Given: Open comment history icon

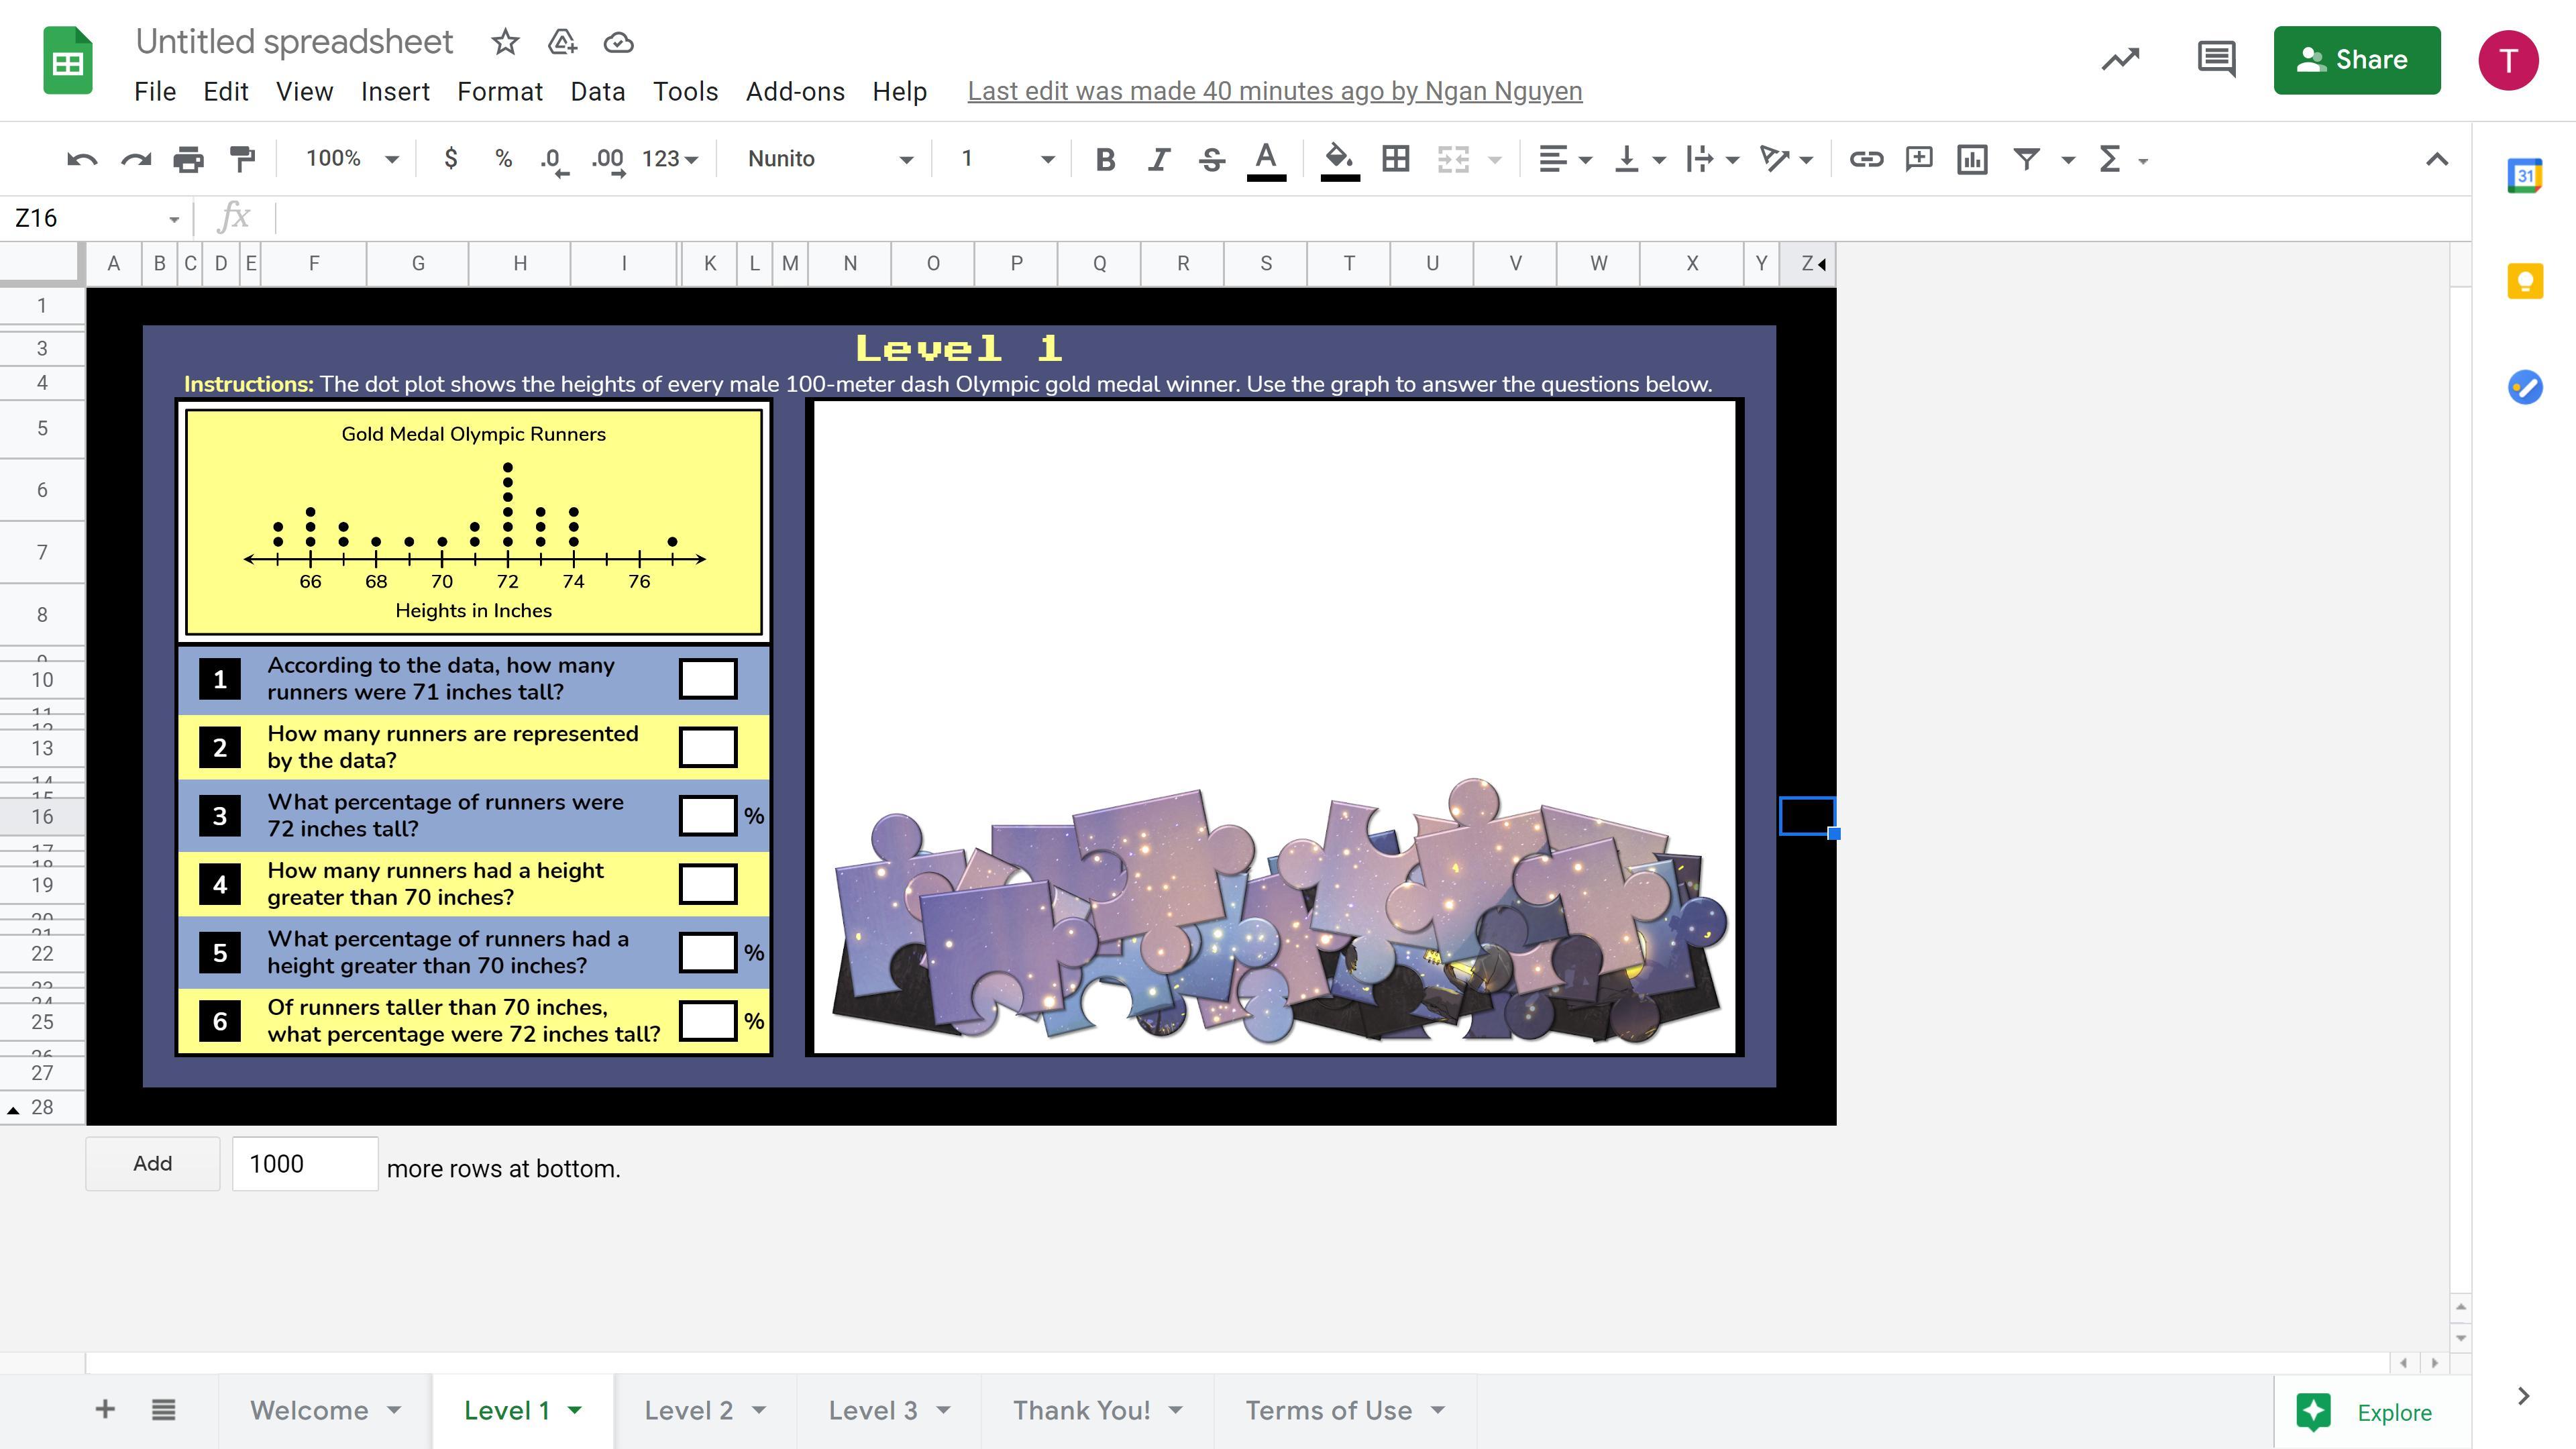Looking at the screenshot, I should pos(2216,59).
